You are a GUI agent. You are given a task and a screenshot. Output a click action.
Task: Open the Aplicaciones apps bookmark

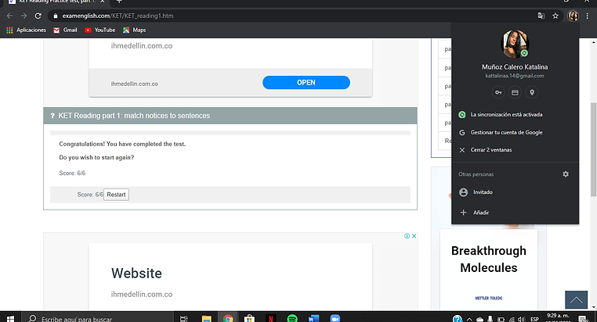coord(26,30)
